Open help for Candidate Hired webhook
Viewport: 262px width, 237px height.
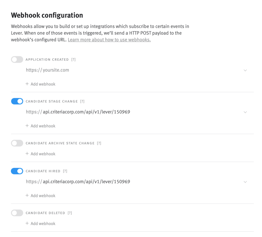(x=64, y=171)
